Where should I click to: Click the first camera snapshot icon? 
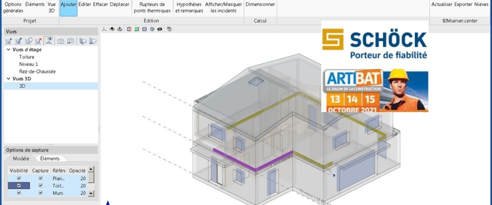[x=61, y=41]
